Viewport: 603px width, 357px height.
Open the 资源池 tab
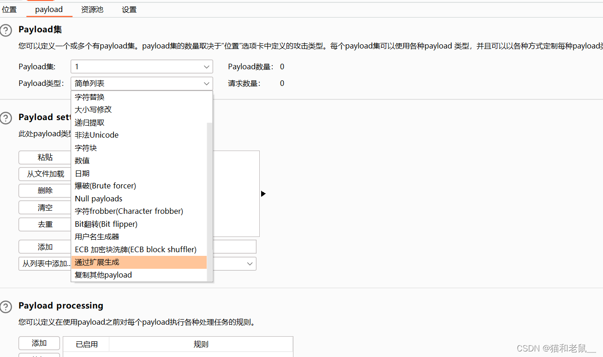pos(92,9)
